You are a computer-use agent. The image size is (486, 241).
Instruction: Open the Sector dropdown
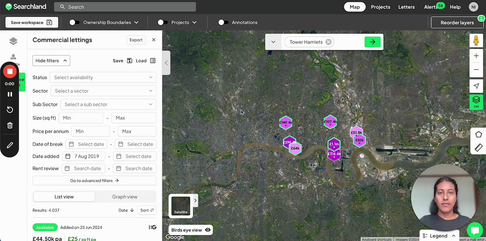[x=104, y=91]
